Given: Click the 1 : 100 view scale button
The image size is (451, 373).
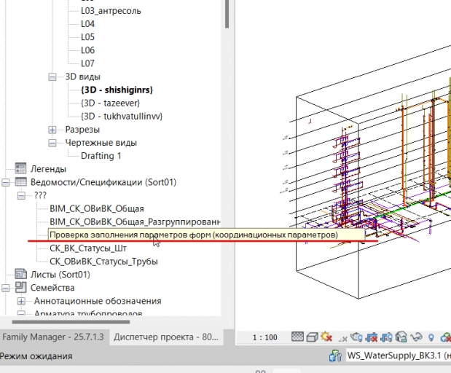Looking at the screenshot, I should pos(265,337).
